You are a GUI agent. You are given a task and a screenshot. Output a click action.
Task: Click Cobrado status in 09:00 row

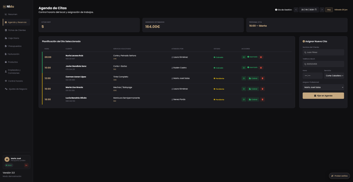click(218, 57)
